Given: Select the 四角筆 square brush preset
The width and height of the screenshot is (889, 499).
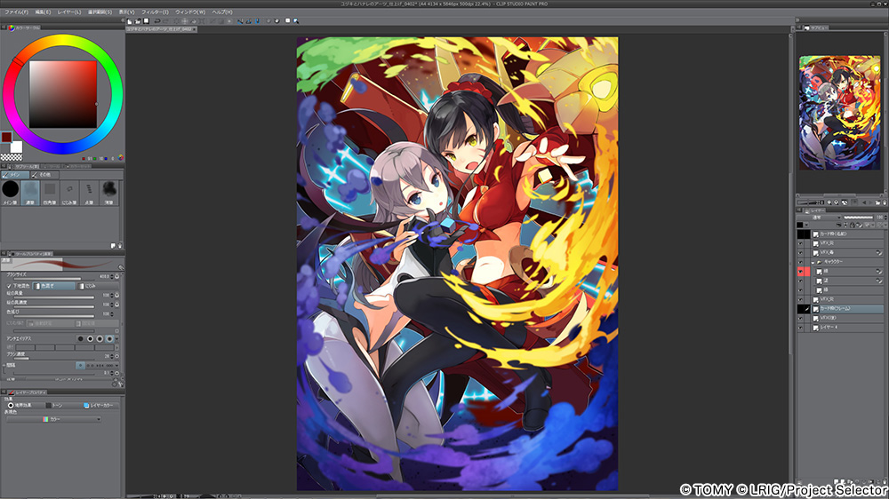Looking at the screenshot, I should [x=50, y=192].
